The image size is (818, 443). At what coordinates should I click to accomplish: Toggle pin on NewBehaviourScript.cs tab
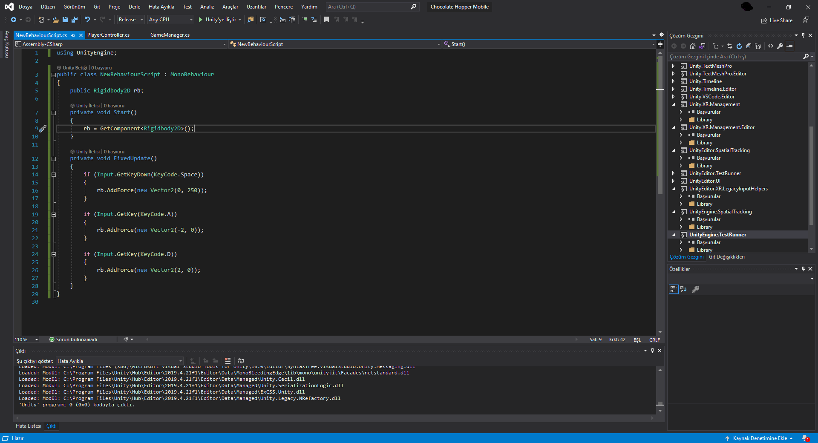point(73,35)
